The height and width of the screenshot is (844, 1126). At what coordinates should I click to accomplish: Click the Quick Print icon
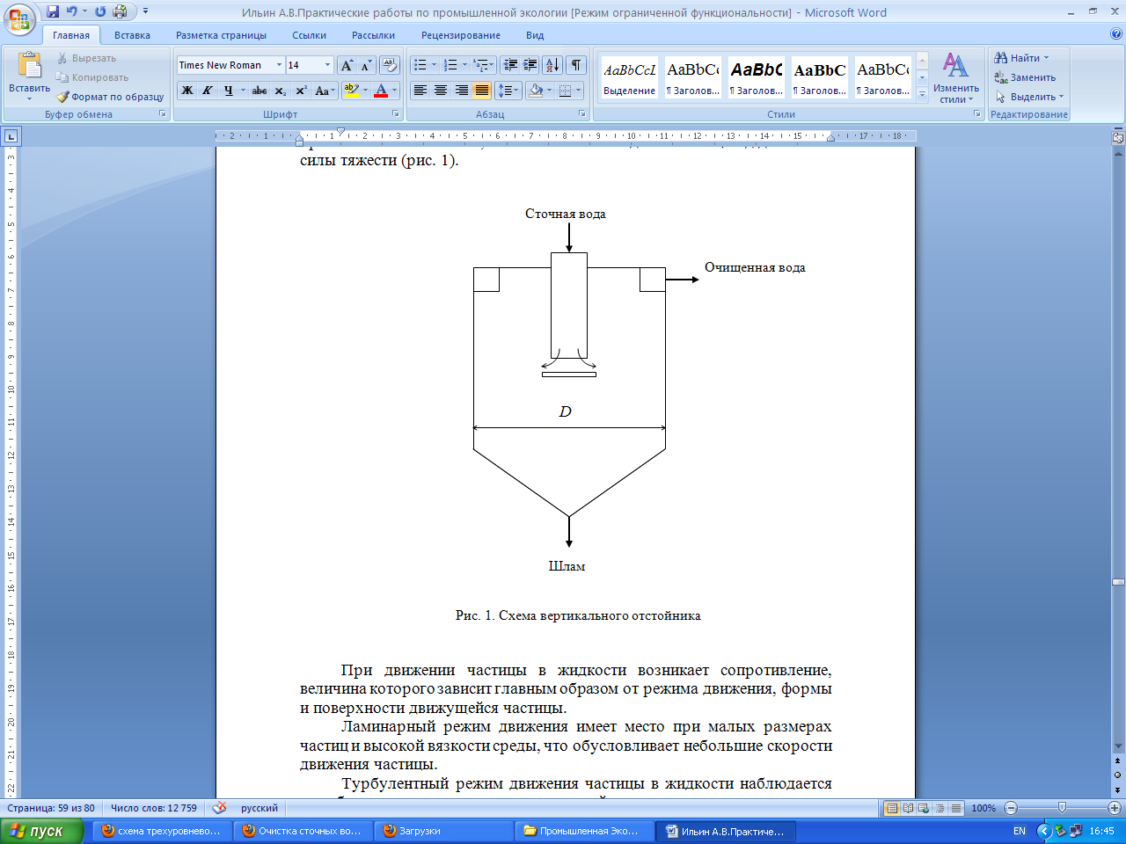click(120, 11)
